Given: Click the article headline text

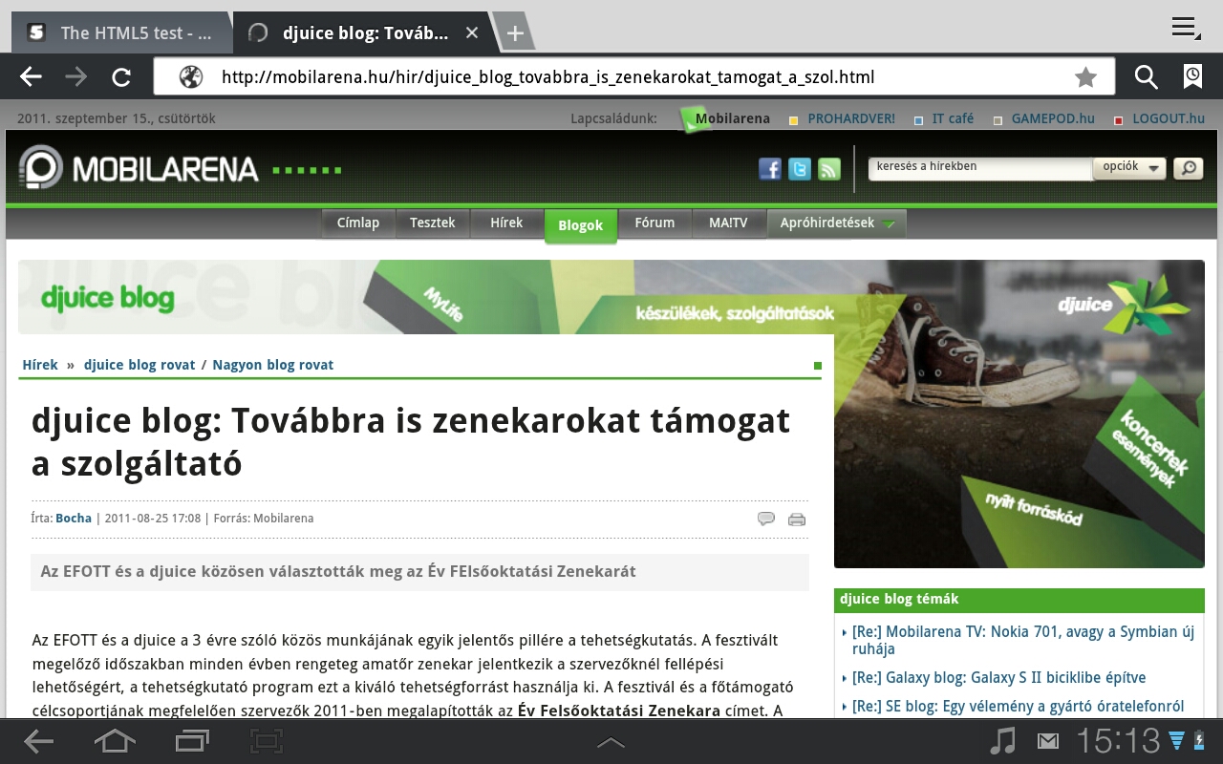Looking at the screenshot, I should (x=411, y=442).
